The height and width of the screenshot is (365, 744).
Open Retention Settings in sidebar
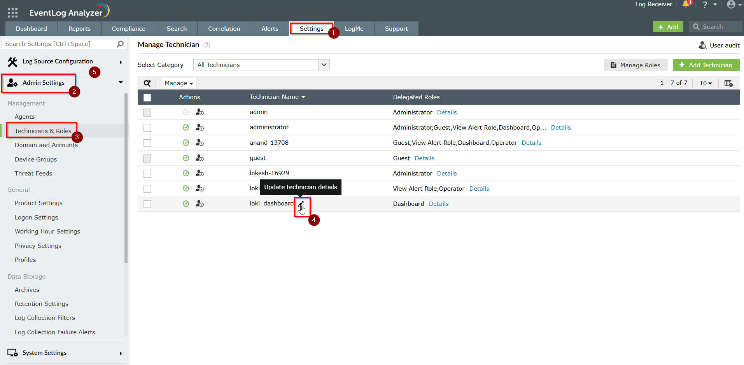[42, 304]
